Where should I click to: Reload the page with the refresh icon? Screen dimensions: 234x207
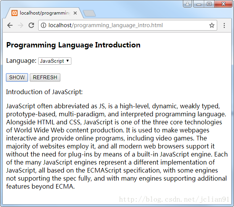click(31, 25)
